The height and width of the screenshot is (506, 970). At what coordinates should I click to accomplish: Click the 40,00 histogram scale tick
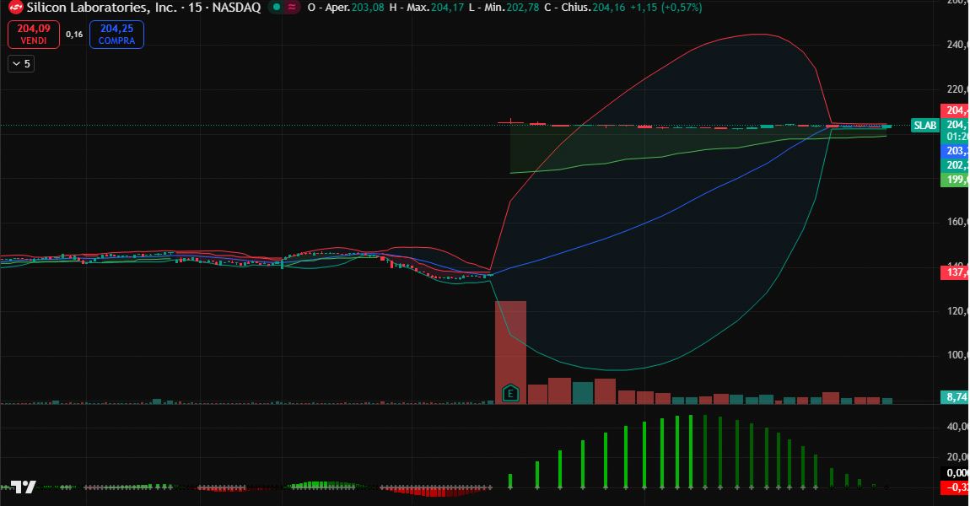pos(957,427)
